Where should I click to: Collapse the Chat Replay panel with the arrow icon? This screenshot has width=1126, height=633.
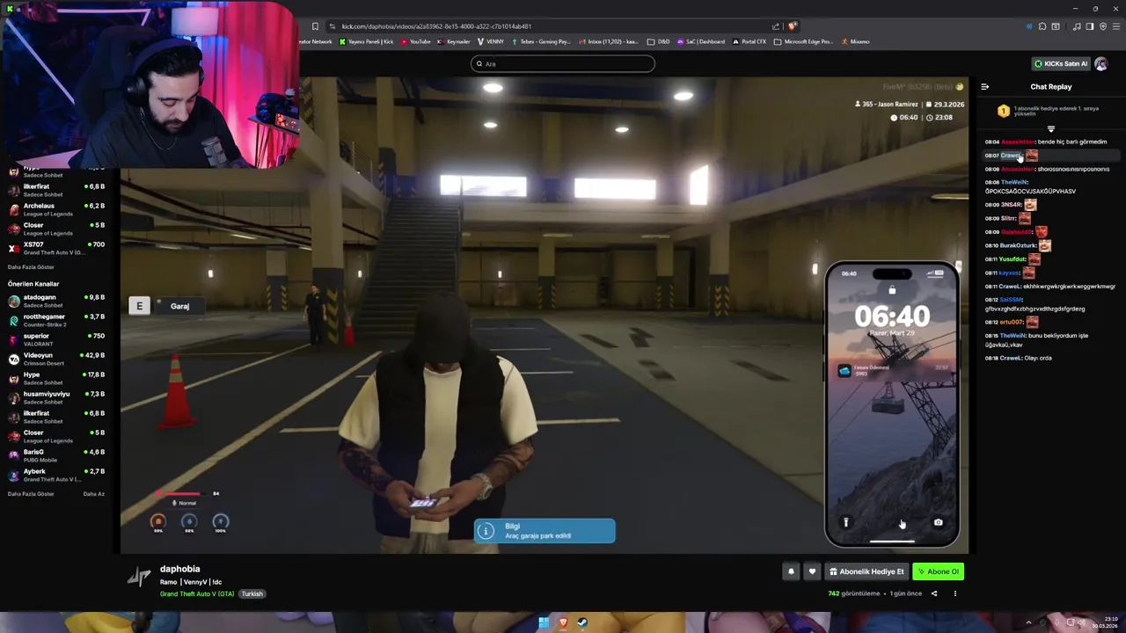tap(984, 87)
